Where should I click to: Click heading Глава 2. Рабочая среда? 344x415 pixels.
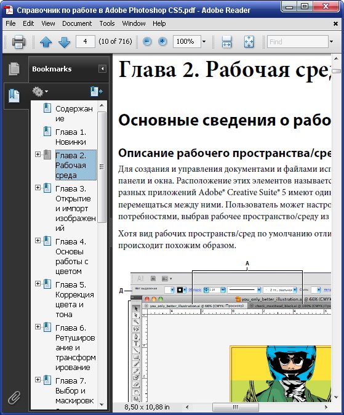225,70
